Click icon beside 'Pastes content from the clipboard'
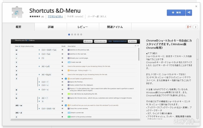The image size is (203, 128). click(x=68, y=85)
